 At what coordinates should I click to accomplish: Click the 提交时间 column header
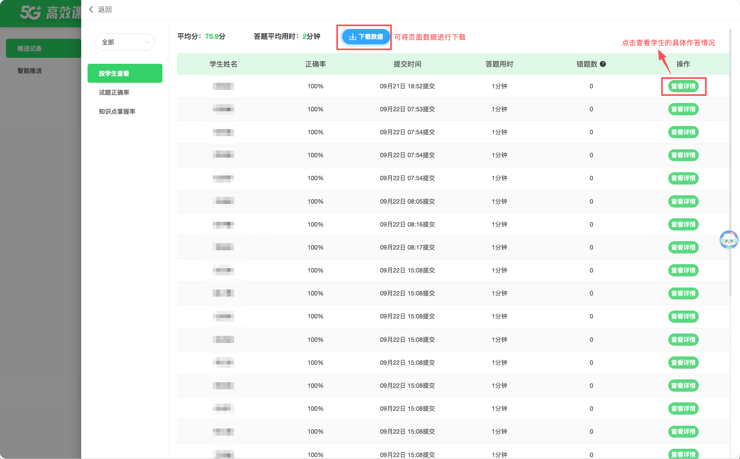click(407, 64)
